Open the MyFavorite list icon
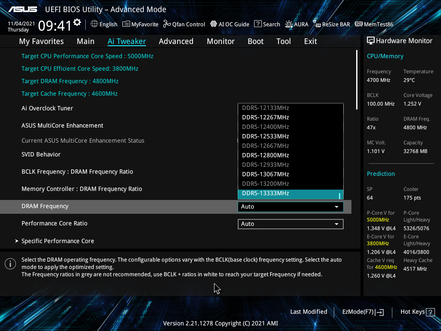Viewport: 441px width, 331px height. click(x=126, y=24)
